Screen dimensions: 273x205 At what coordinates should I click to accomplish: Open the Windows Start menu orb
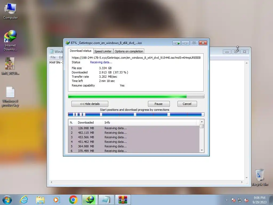coord(7,200)
